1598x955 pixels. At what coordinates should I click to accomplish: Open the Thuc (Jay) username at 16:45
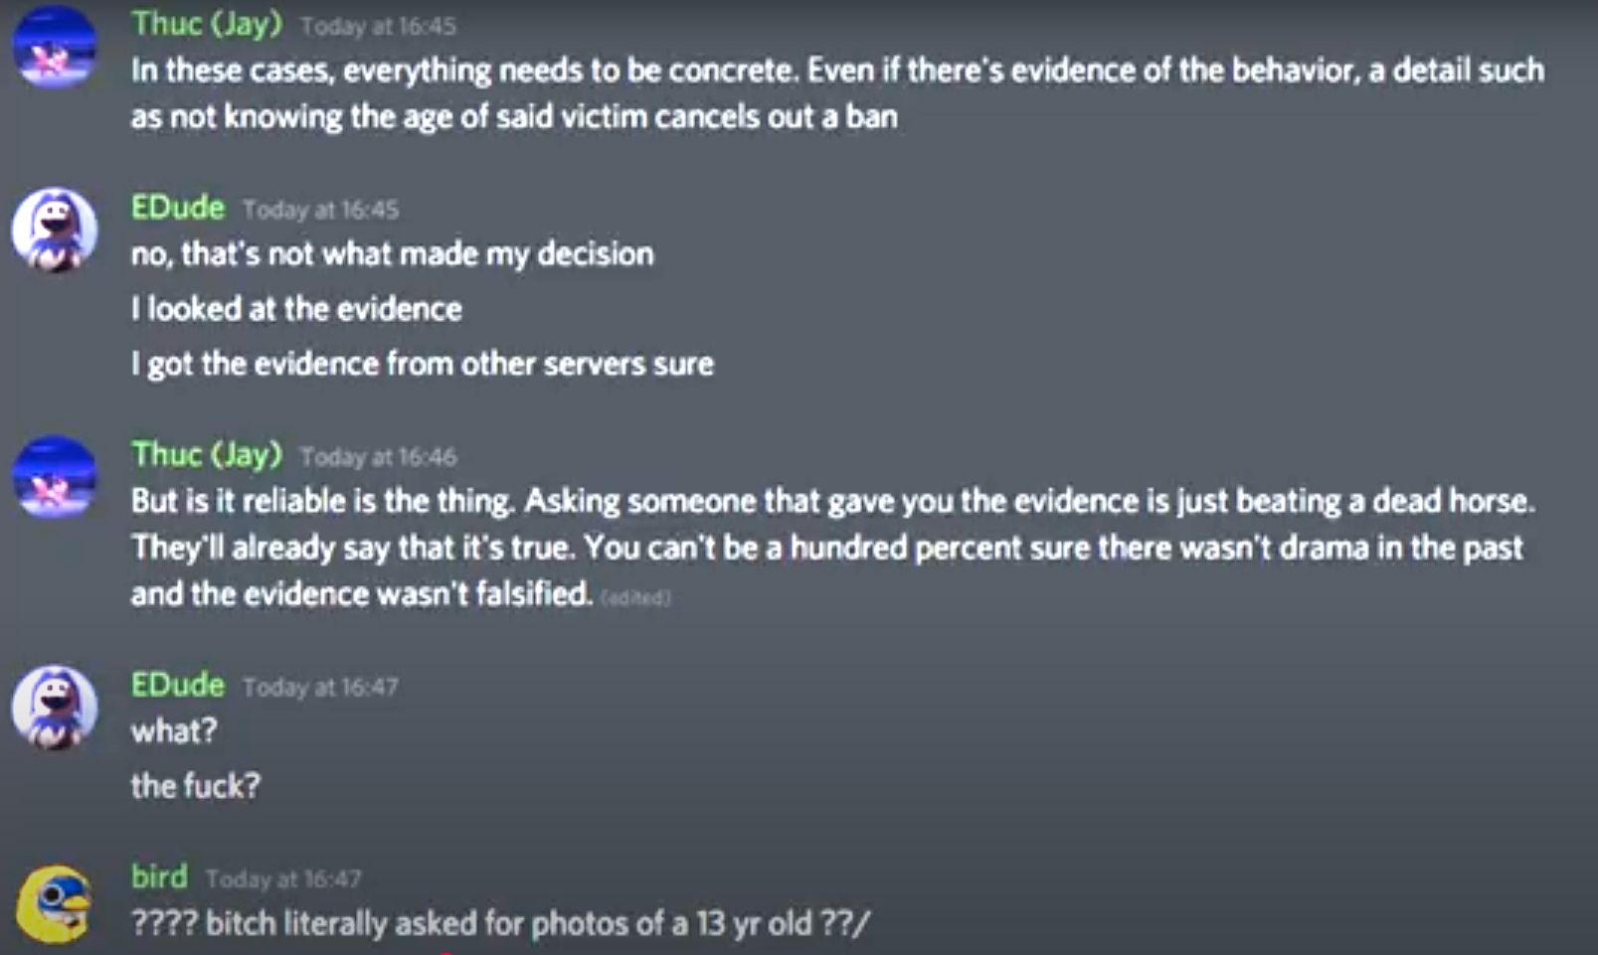pyautogui.click(x=207, y=23)
